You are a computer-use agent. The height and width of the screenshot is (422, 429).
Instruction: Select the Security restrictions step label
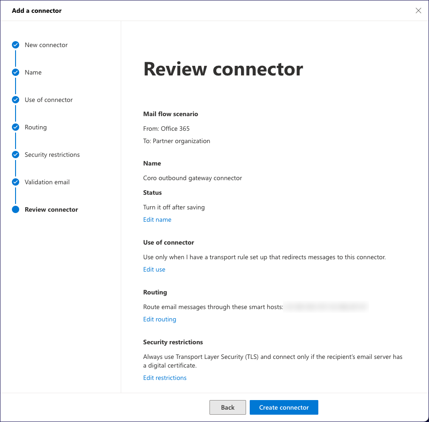[x=52, y=155]
